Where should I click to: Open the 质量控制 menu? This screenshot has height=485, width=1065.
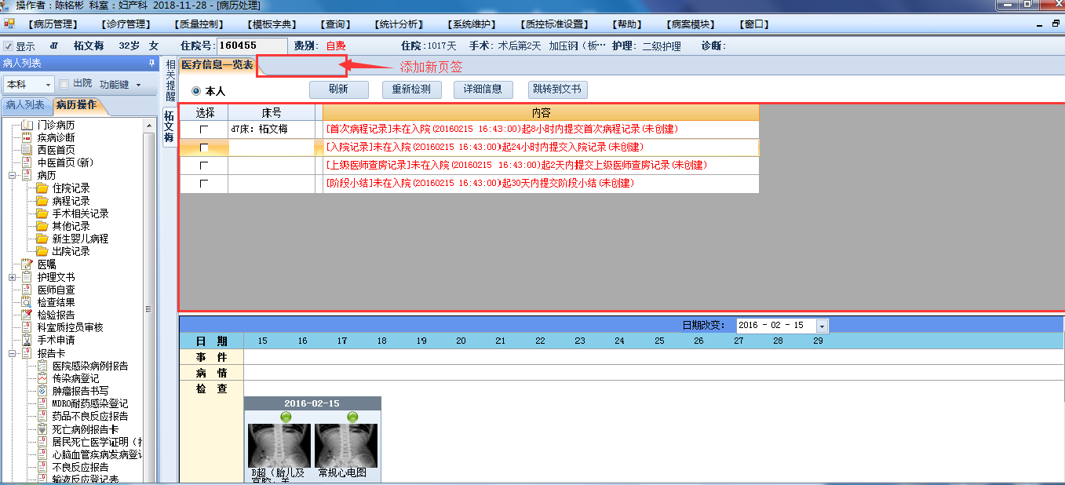[x=199, y=24]
